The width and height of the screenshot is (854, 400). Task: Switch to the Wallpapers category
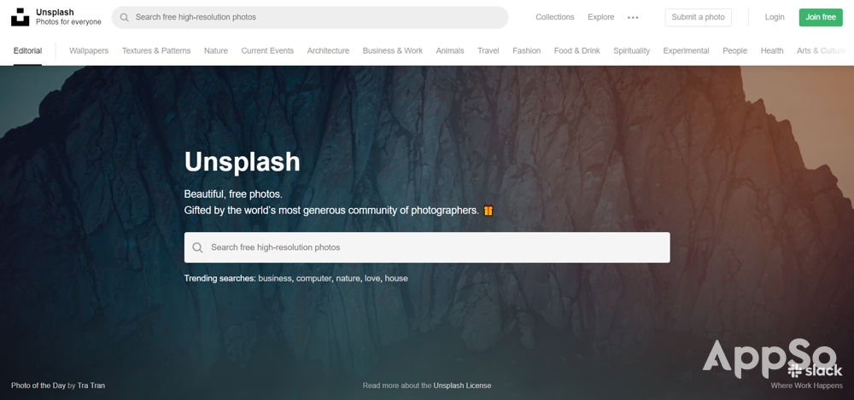[89, 50]
